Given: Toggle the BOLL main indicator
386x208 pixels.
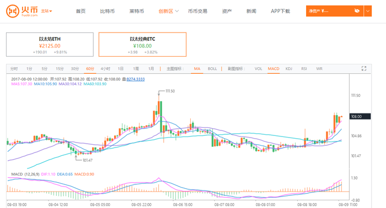Looking at the screenshot, I should (x=212, y=69).
